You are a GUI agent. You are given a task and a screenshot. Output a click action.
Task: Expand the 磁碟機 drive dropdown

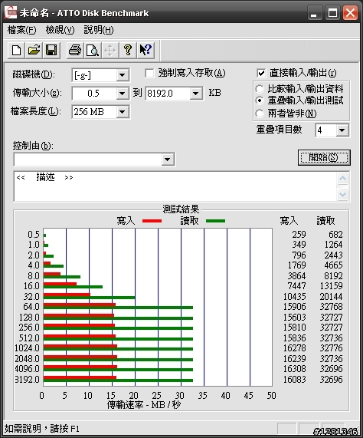point(122,75)
